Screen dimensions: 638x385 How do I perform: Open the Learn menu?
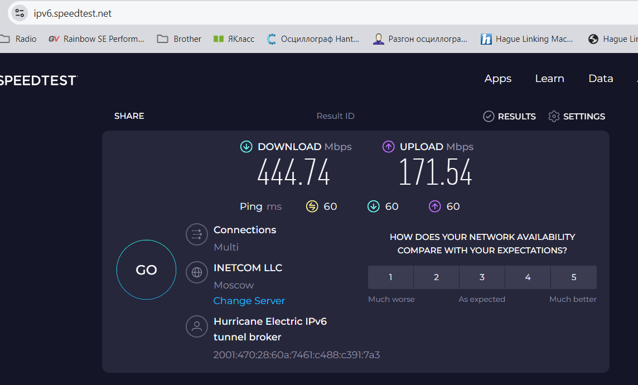point(549,79)
